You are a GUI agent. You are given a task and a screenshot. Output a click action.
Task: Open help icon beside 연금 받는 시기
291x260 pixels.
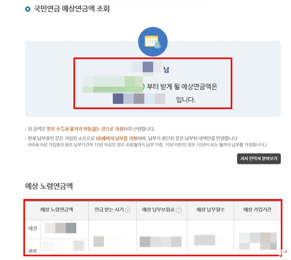pos(128,210)
